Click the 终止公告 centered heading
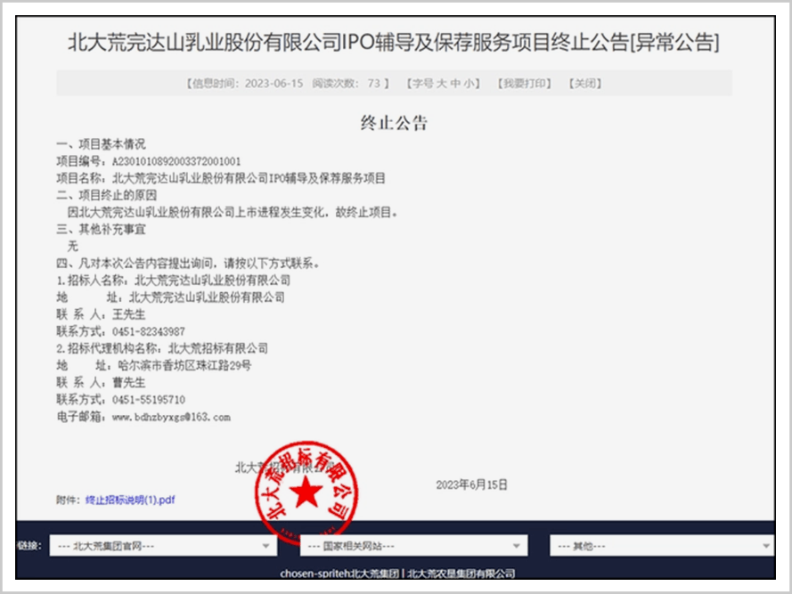The height and width of the screenshot is (594, 792). (x=394, y=123)
